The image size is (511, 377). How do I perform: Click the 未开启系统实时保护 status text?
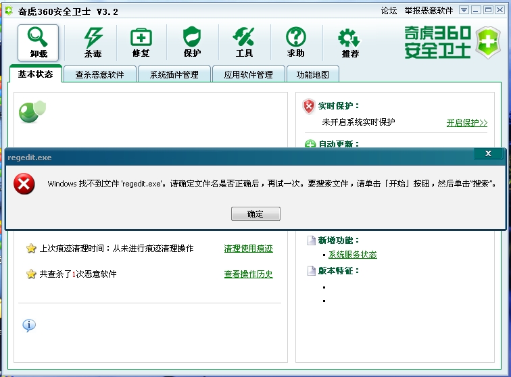pyautogui.click(x=358, y=122)
